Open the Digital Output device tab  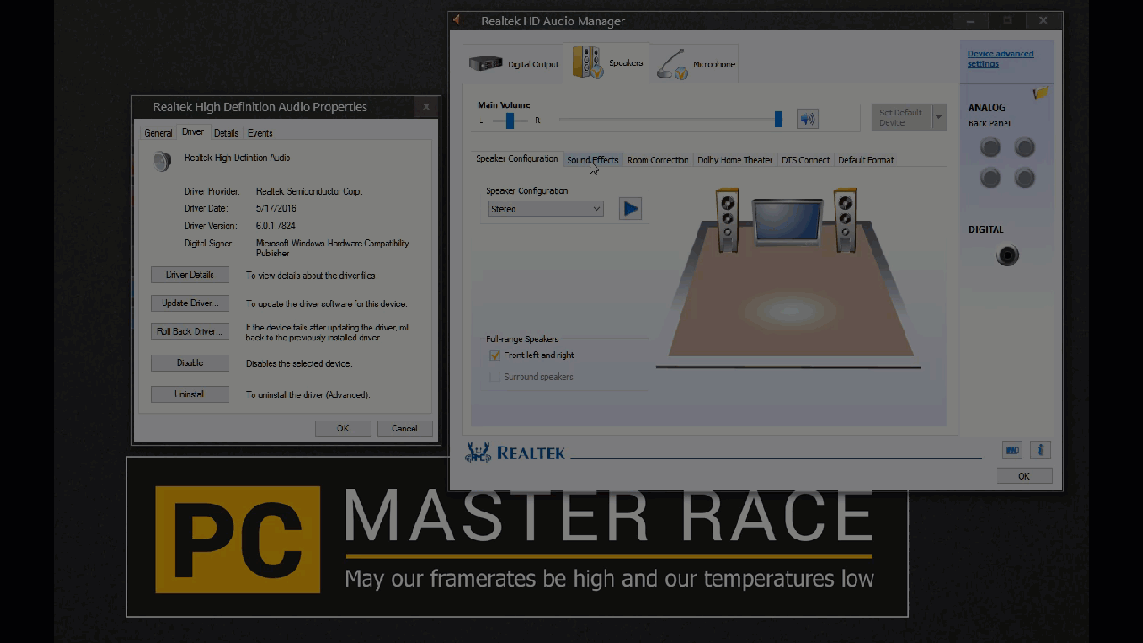click(513, 64)
